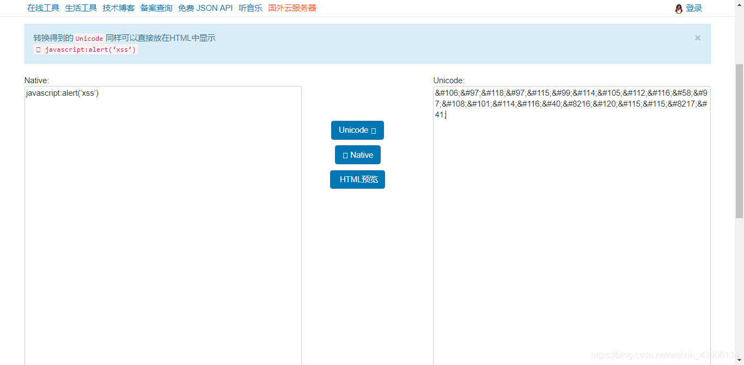Click the 登录 login link
Screen dimensions: 744x365
[x=694, y=8]
